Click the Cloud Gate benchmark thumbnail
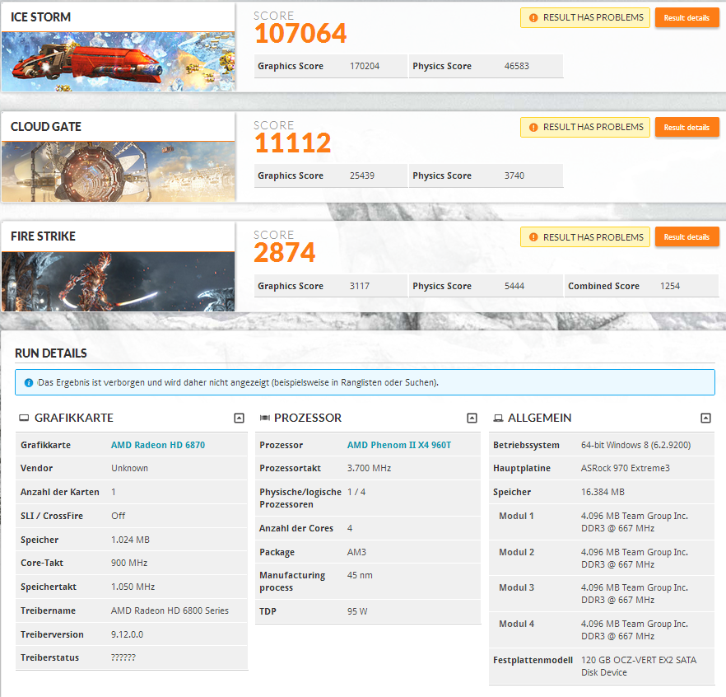Image resolution: width=726 pixels, height=697 pixels. point(118,171)
